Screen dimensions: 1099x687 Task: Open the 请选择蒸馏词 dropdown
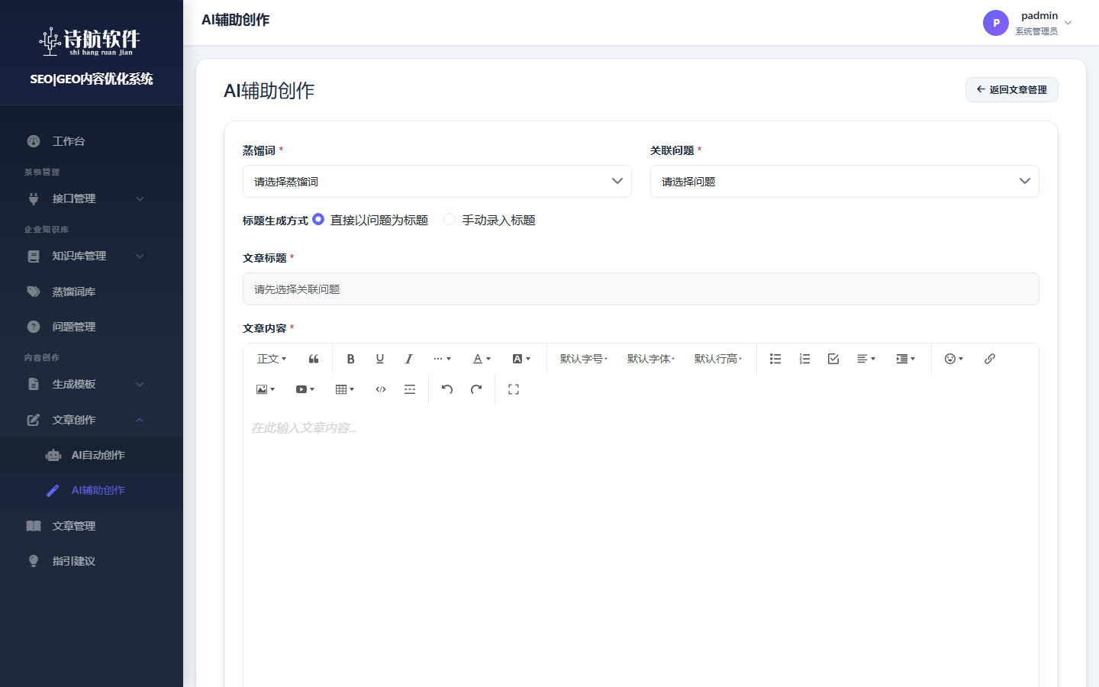pyautogui.click(x=437, y=182)
